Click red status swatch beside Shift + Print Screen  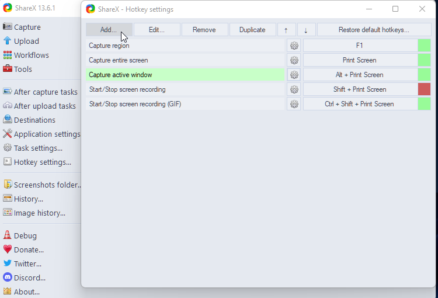click(x=425, y=89)
